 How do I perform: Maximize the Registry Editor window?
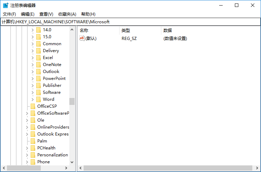tap(237, 5)
